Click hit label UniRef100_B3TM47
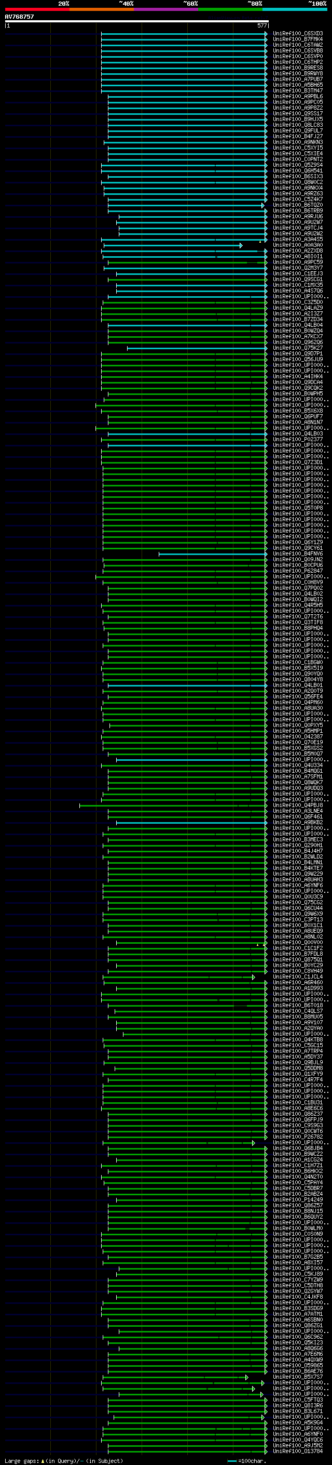Viewport: 332px width, 1465px height. pos(298,90)
